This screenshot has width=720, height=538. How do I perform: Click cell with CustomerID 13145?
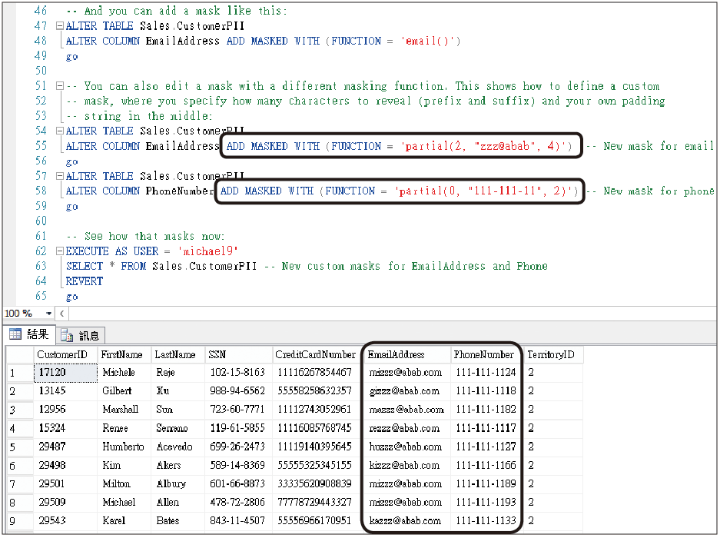click(x=65, y=391)
